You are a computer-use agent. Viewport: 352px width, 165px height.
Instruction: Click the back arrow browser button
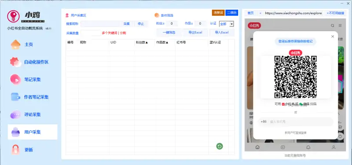260,13
